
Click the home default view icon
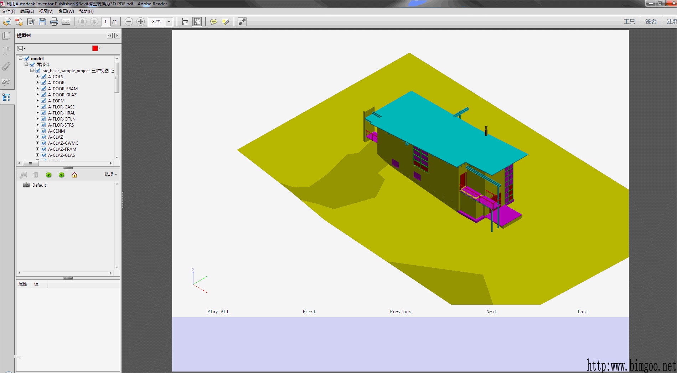[x=74, y=175]
